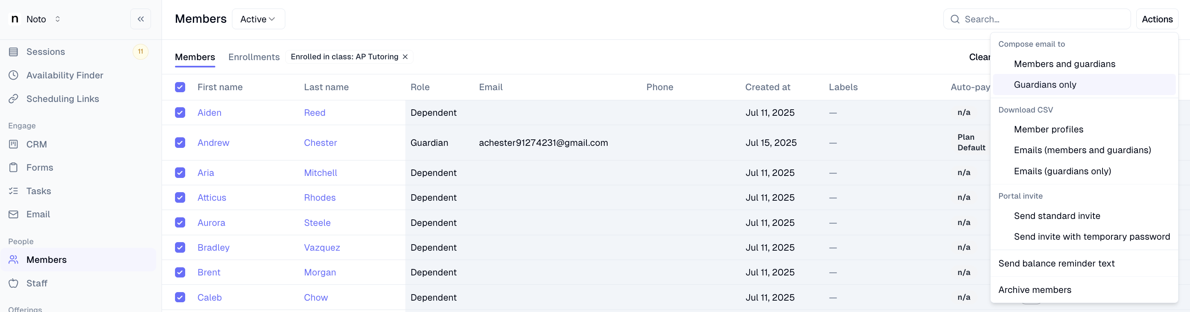Viewport: 1190px width, 312px height.
Task: Collapse the sidebar with double-chevron icon
Action: (140, 19)
